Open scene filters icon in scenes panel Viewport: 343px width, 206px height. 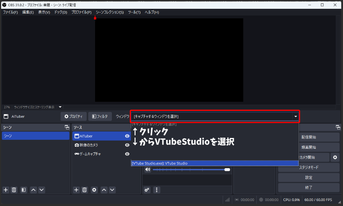pyautogui.click(x=23, y=190)
